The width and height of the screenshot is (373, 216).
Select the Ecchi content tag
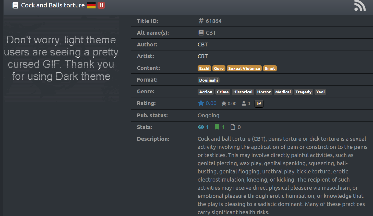point(204,68)
